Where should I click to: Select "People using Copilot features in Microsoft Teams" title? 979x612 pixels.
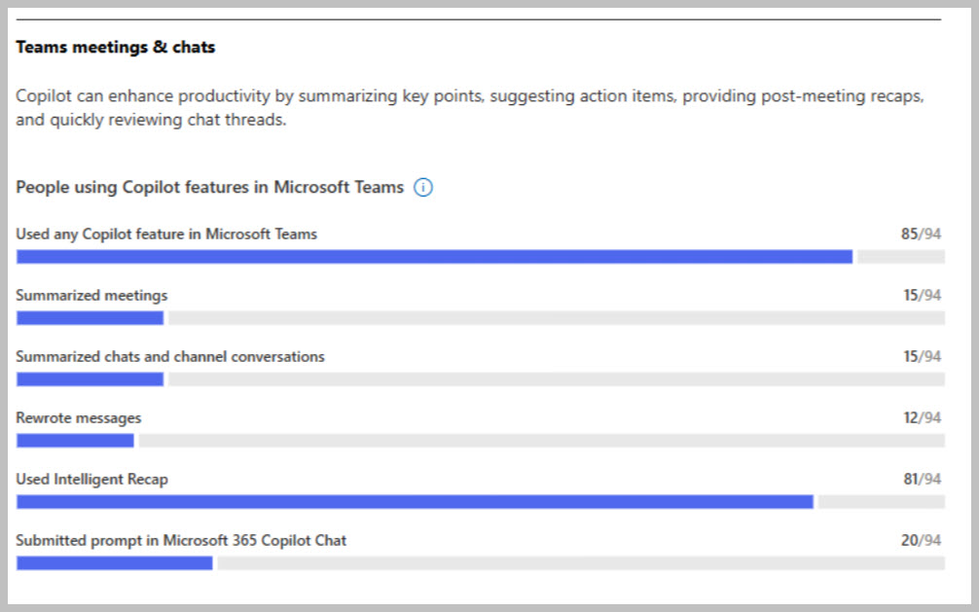point(209,188)
